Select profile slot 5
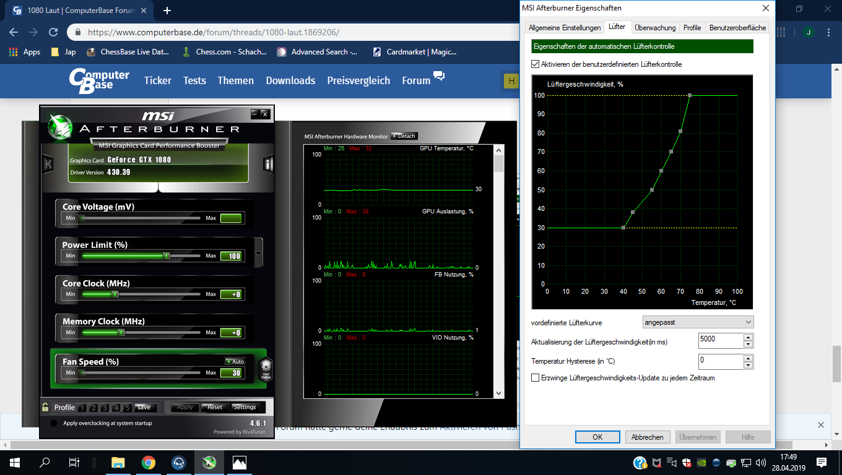Image resolution: width=842 pixels, height=475 pixels. pos(127,408)
